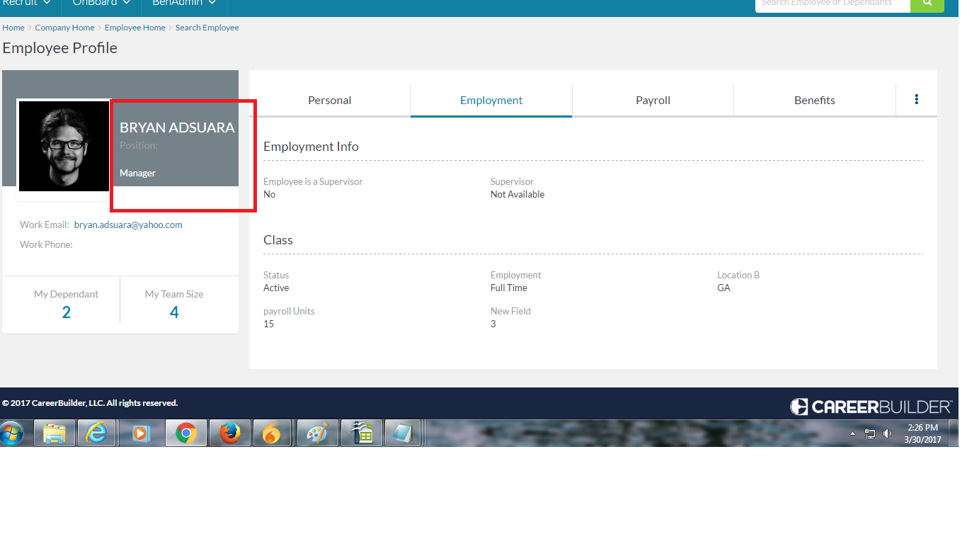The height and width of the screenshot is (544, 967).
Task: Click the CareerBuilder logo in footer
Action: point(871,407)
